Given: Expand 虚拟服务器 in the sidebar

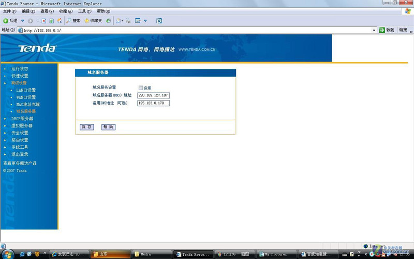Looking at the screenshot, I should [x=22, y=126].
